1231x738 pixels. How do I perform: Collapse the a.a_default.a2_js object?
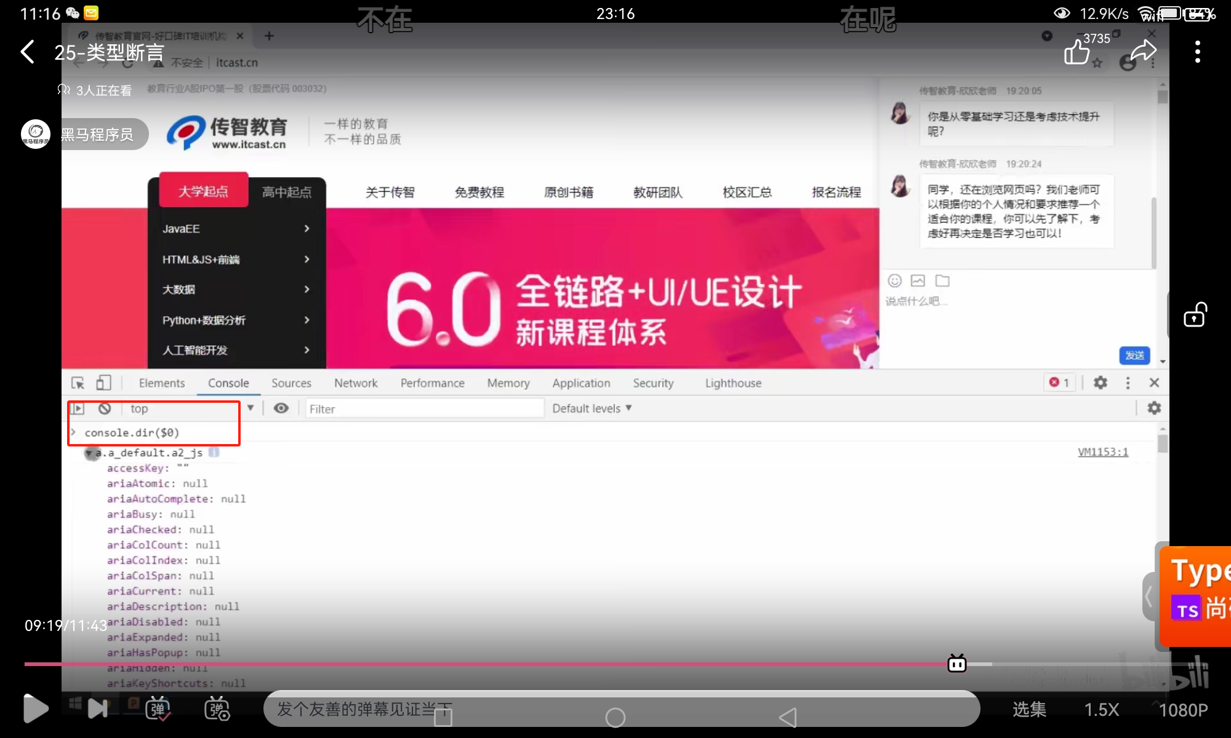(x=89, y=453)
